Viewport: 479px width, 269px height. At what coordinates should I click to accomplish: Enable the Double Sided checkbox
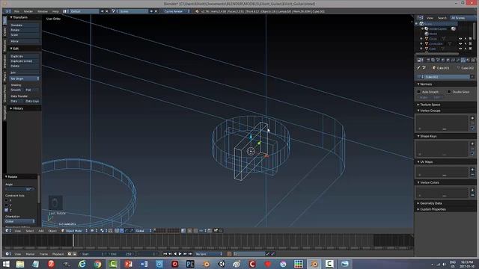click(x=449, y=92)
